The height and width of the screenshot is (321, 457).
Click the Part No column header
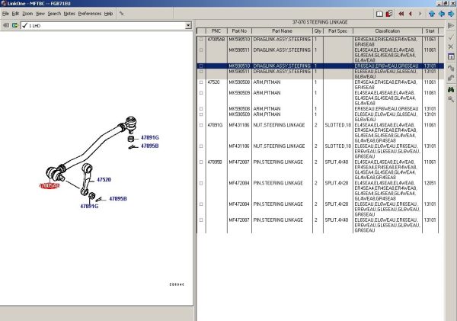[x=239, y=31]
